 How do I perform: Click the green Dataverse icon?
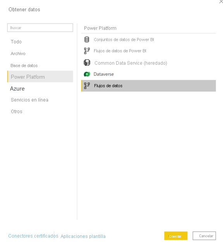87,74
